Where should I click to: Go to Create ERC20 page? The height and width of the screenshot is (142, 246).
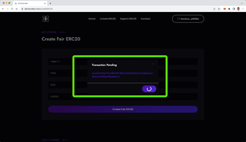[x=108, y=19]
